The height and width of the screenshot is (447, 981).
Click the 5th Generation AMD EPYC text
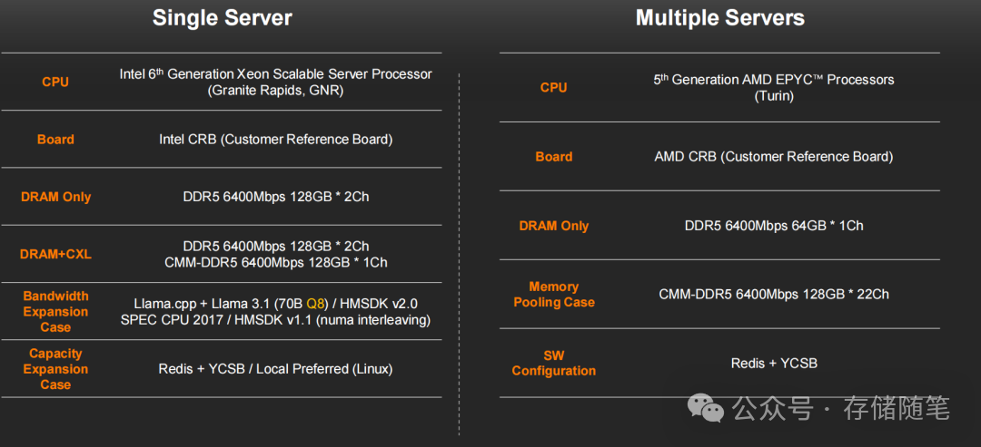[x=773, y=80]
